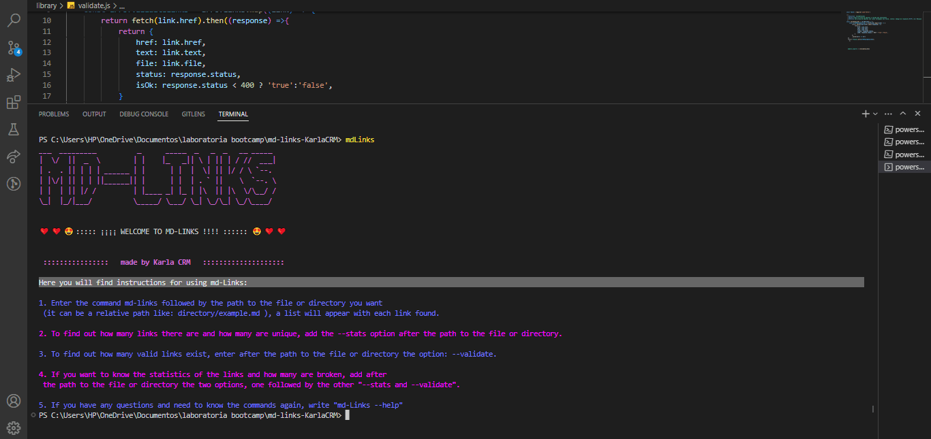
Task: Switch to the Problems tab
Action: pos(54,114)
